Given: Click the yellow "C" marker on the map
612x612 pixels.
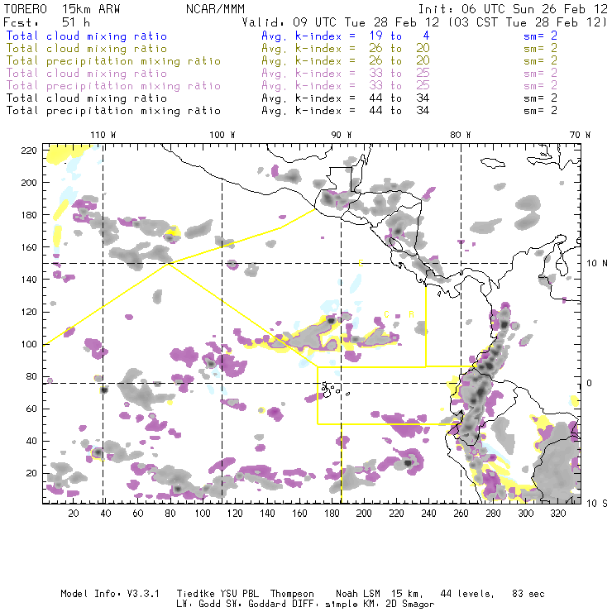Looking at the screenshot, I should click(x=386, y=314).
